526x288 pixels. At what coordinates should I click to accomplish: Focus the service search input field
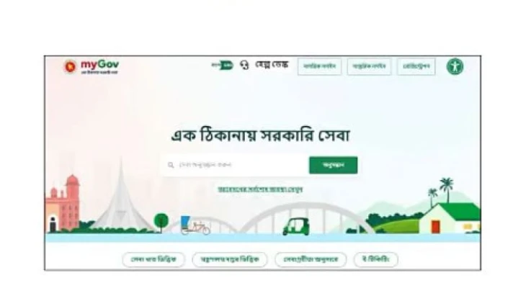pyautogui.click(x=235, y=165)
